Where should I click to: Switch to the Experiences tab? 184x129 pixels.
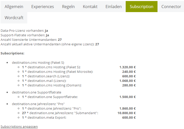42,7
